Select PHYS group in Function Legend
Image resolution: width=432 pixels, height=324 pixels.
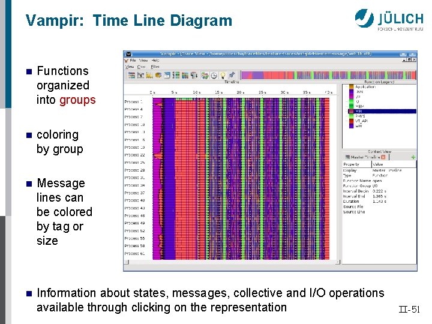[x=360, y=116]
